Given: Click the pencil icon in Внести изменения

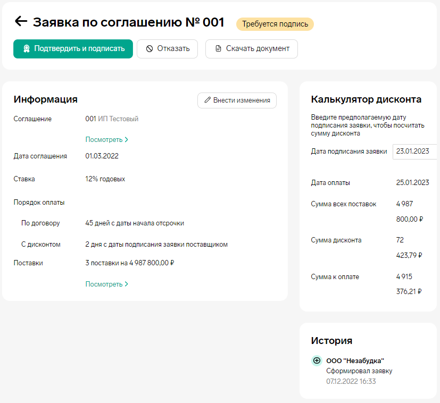Looking at the screenshot, I should pos(207,100).
